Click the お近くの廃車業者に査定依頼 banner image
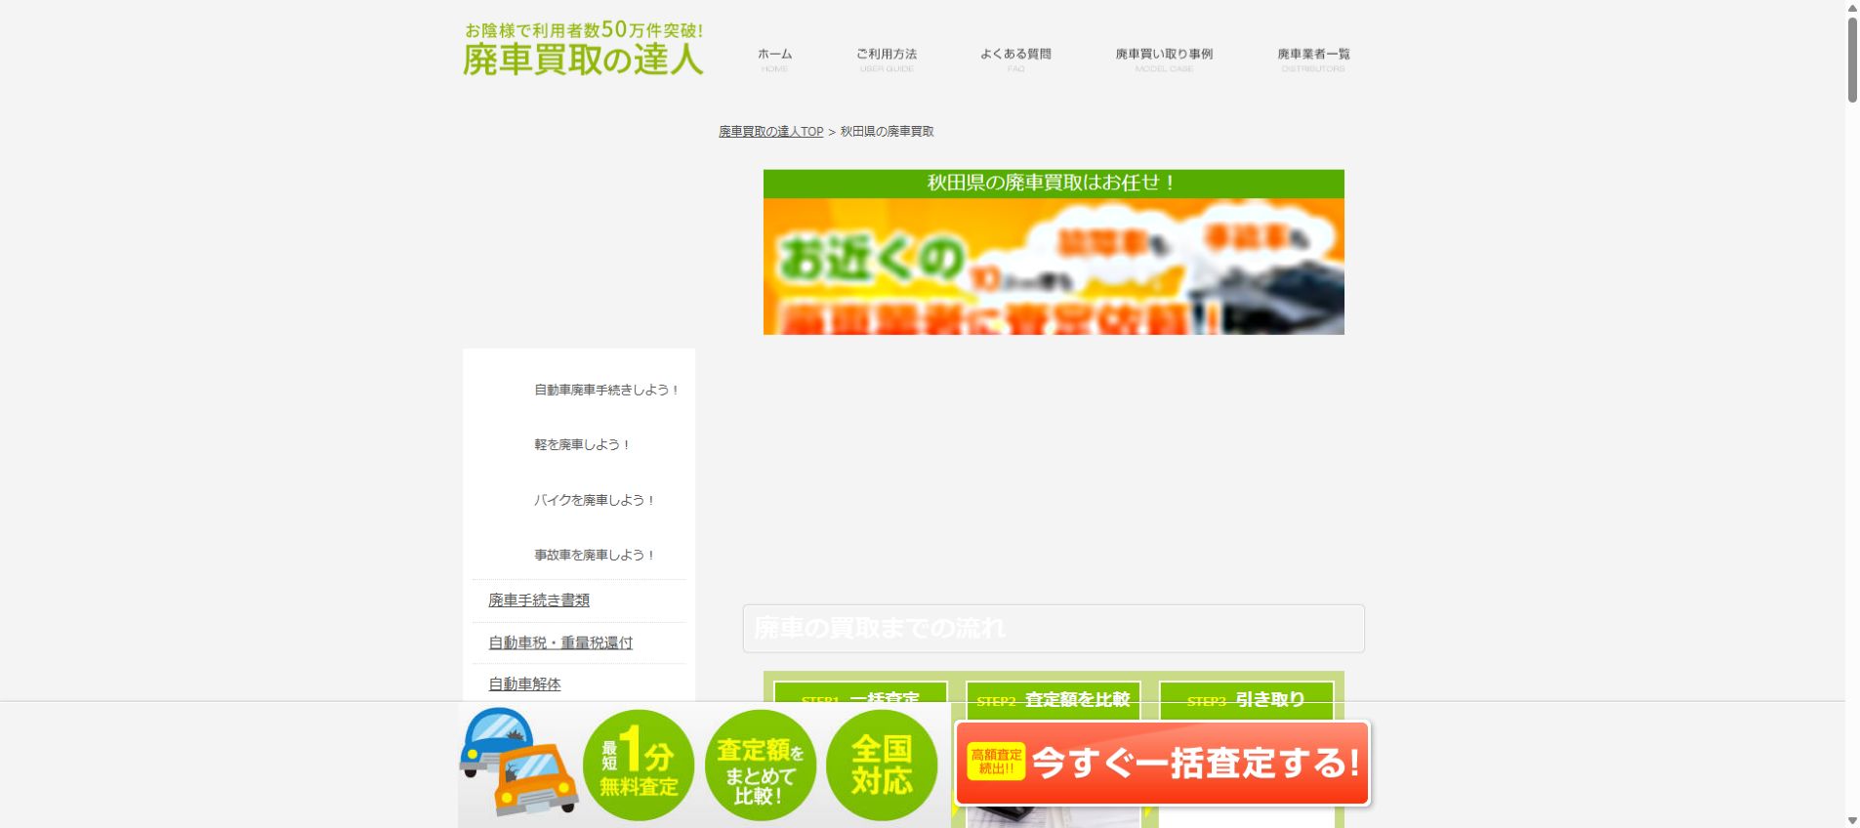1860x828 pixels. click(x=1054, y=267)
